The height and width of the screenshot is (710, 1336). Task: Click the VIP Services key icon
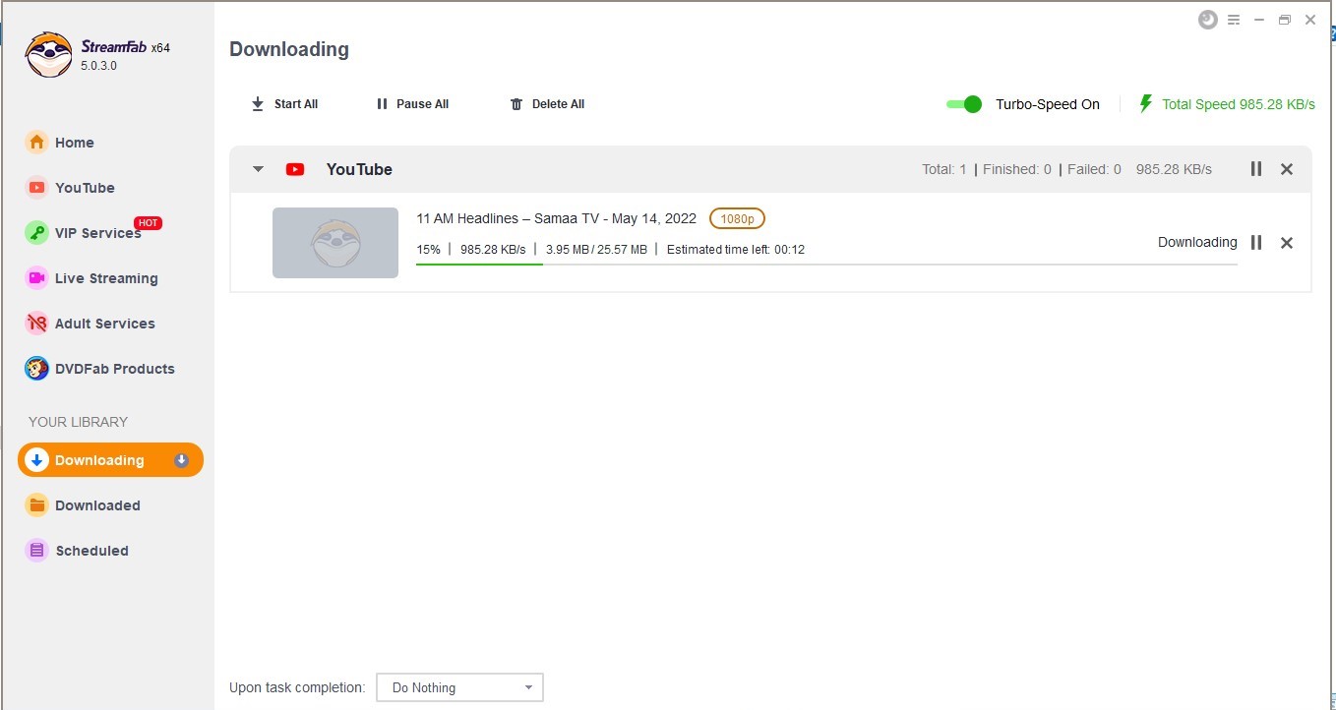tap(36, 233)
